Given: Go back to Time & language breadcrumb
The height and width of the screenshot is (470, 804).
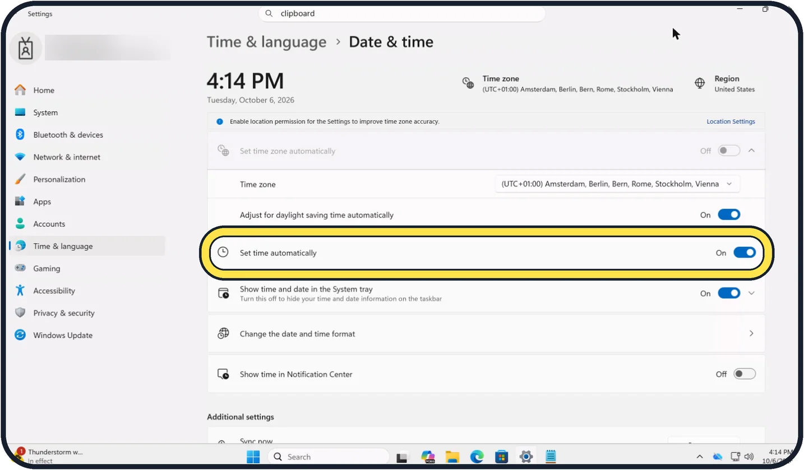Looking at the screenshot, I should [x=266, y=42].
